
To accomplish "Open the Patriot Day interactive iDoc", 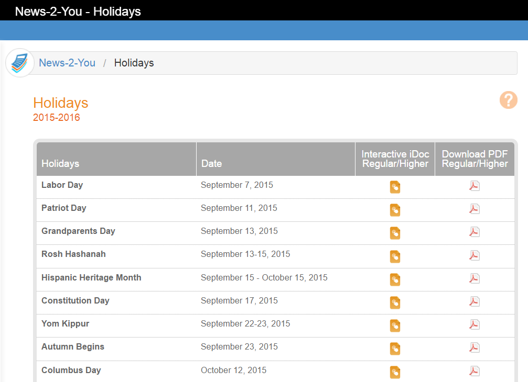I will pyautogui.click(x=395, y=210).
